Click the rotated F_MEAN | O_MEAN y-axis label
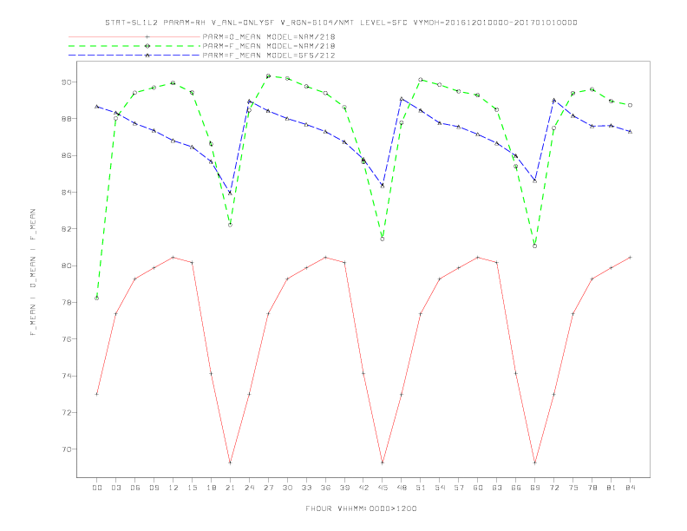The height and width of the screenshot is (531, 687). (33, 272)
